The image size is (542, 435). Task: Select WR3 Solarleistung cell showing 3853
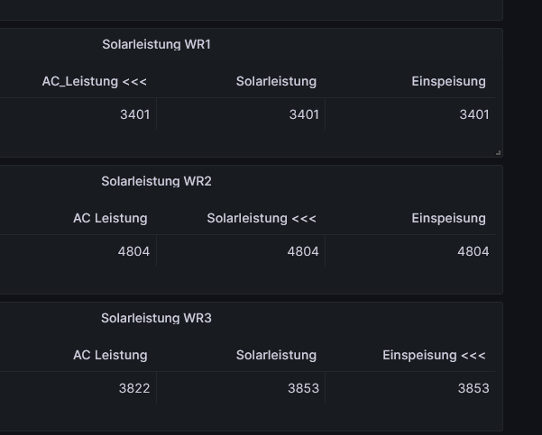(x=304, y=388)
